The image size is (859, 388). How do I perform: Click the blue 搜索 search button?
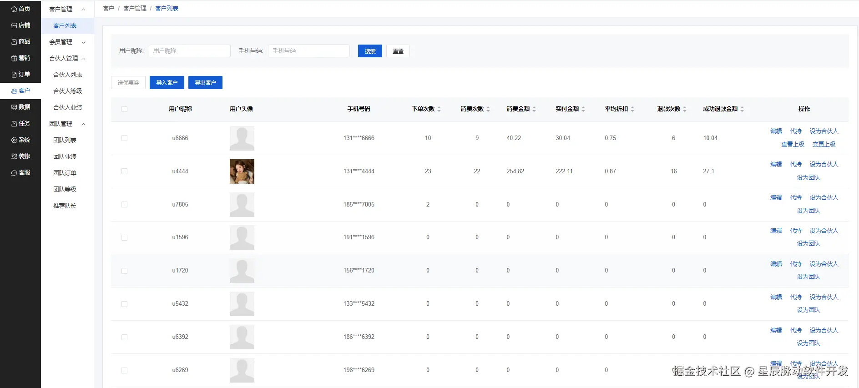point(370,51)
